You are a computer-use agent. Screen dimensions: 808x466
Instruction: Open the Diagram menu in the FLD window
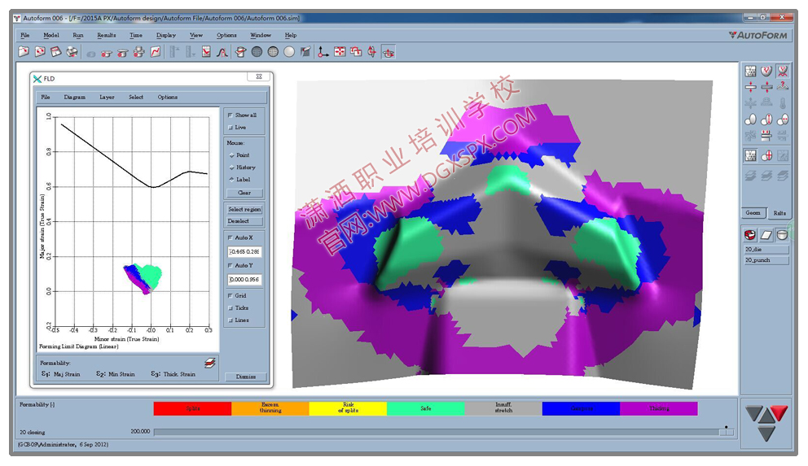pyautogui.click(x=75, y=98)
